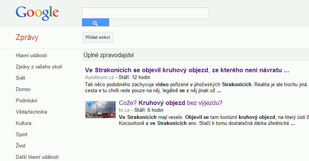Click snippet starting Ve Strakonicích mají veselo

[214, 120]
